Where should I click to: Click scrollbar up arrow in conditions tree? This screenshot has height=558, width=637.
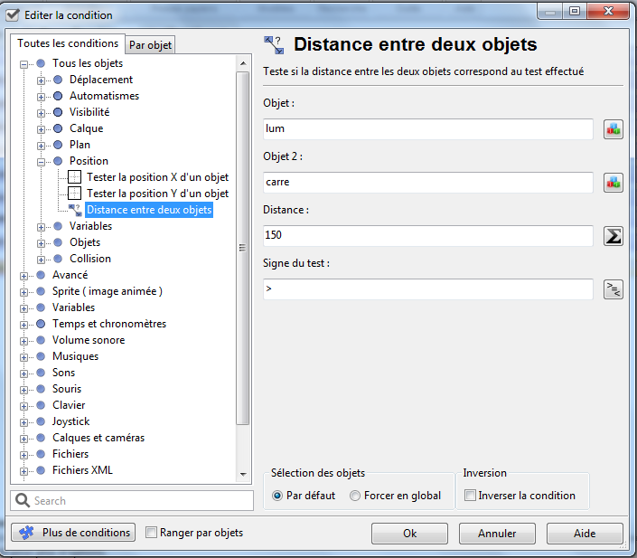coord(243,63)
